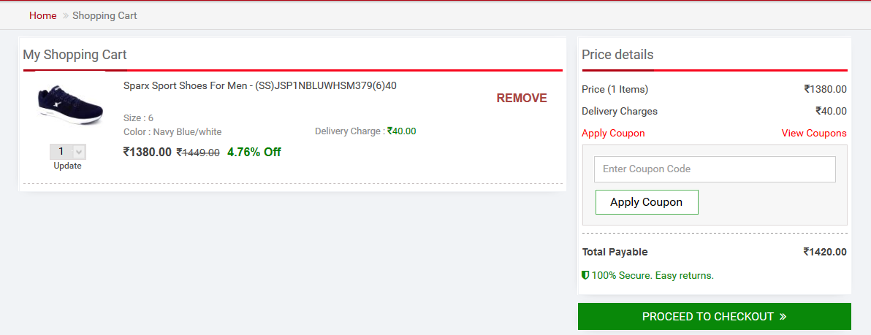Go to Home via the breadcrumb

pyautogui.click(x=42, y=16)
